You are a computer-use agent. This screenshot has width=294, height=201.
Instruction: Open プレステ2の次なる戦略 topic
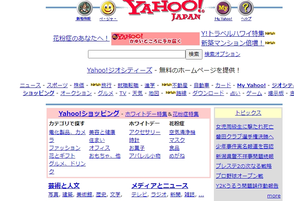pos(244,166)
